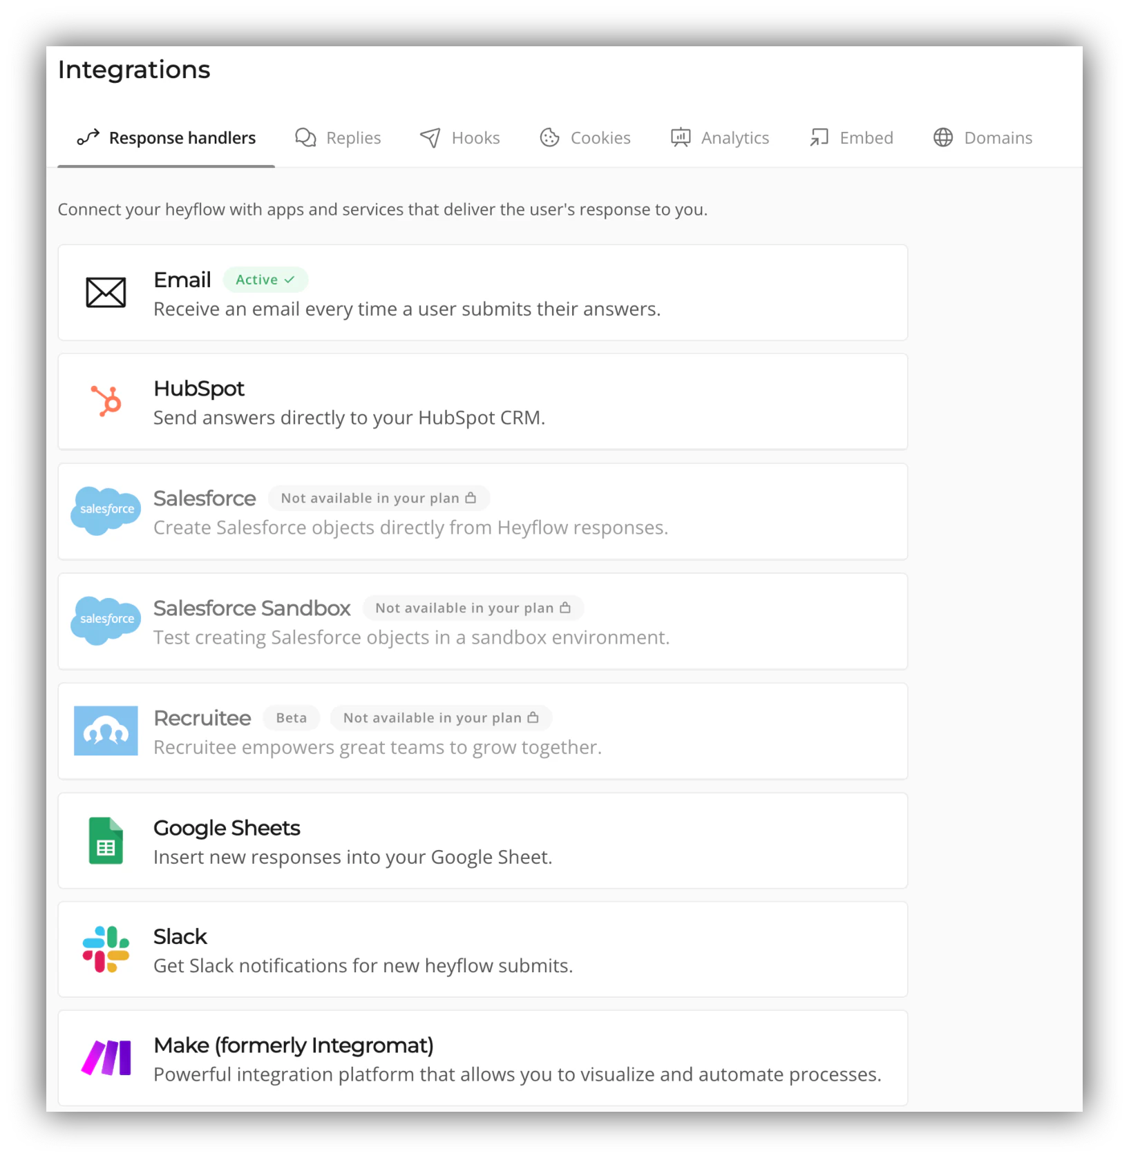Image resolution: width=1129 pixels, height=1158 pixels.
Task: Click the Domains globe icon
Action: point(943,137)
